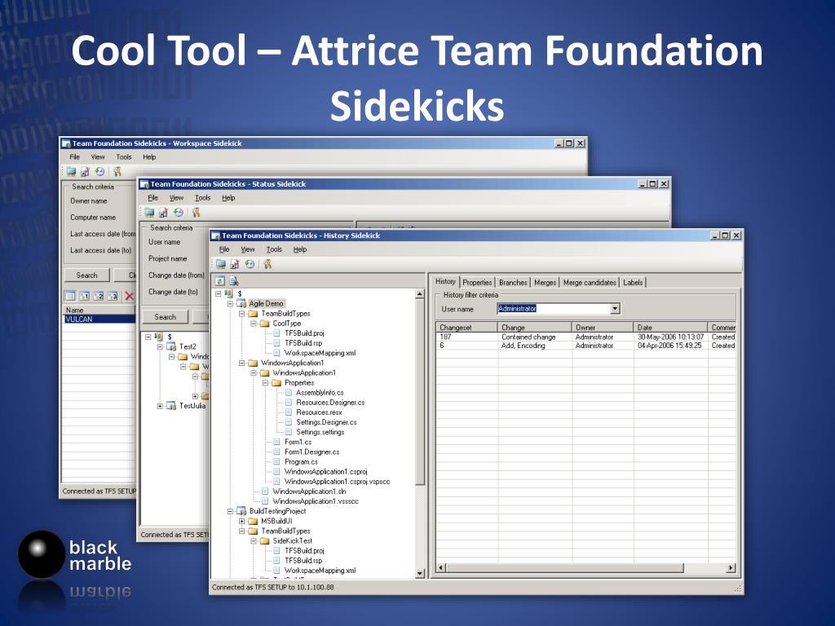
Task: Collapse the $ root node in History Sidekick tree
Action: [x=219, y=293]
